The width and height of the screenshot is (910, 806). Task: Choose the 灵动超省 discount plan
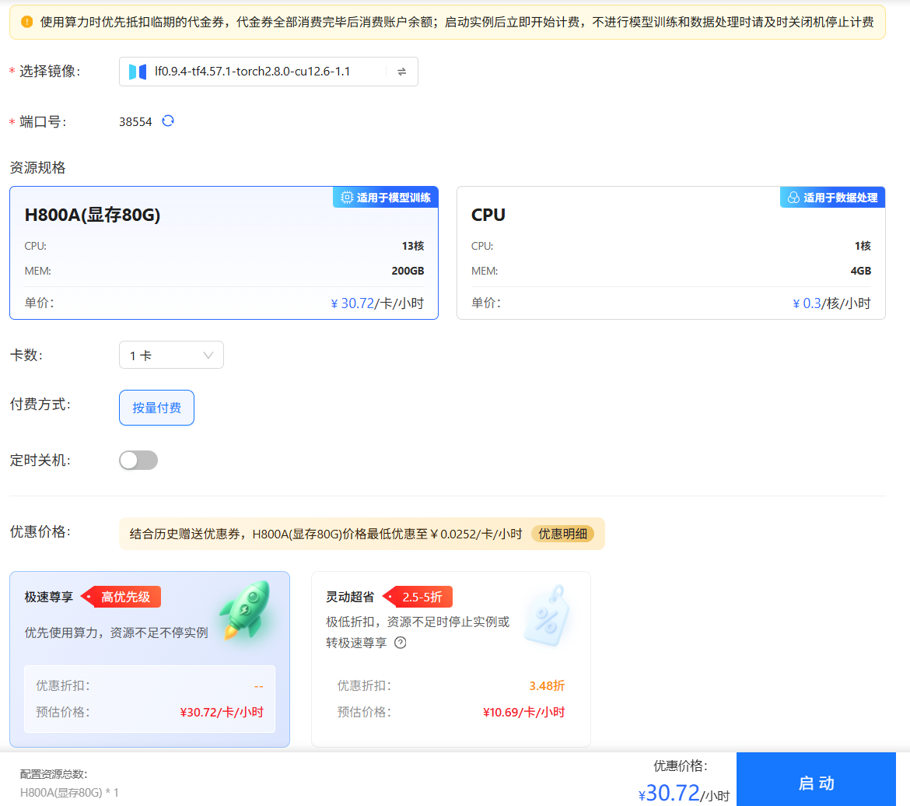pyautogui.click(x=451, y=658)
